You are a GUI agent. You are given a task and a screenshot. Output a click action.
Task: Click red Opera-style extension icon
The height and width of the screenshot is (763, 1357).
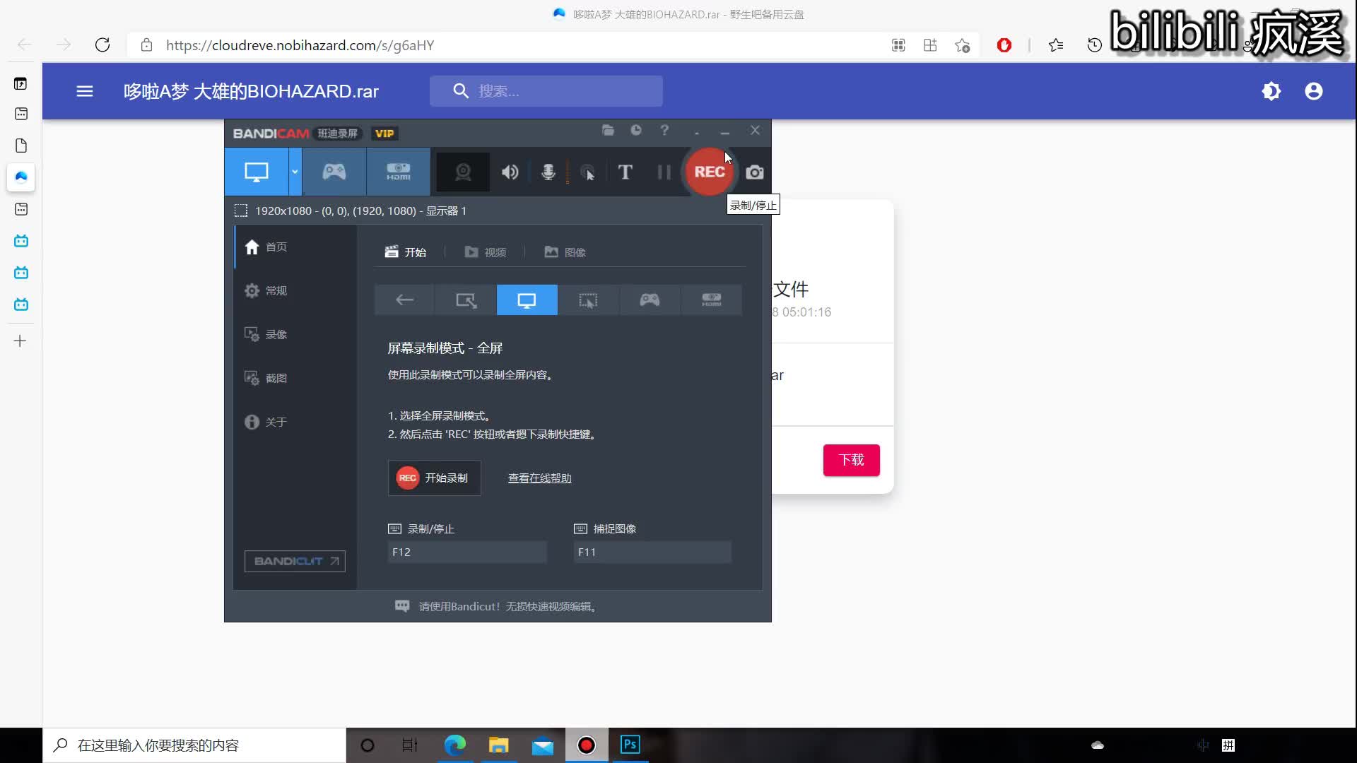tap(1004, 45)
